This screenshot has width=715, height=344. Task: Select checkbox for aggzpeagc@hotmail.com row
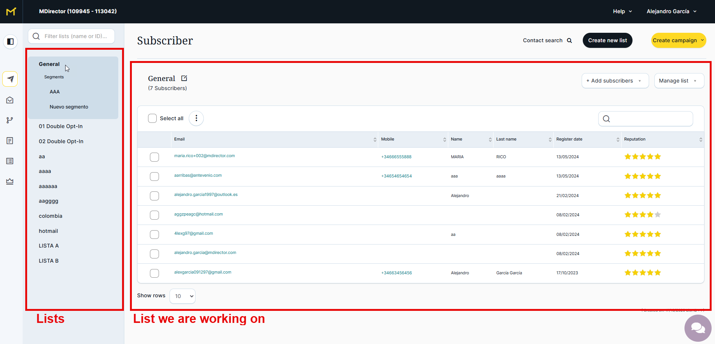154,215
